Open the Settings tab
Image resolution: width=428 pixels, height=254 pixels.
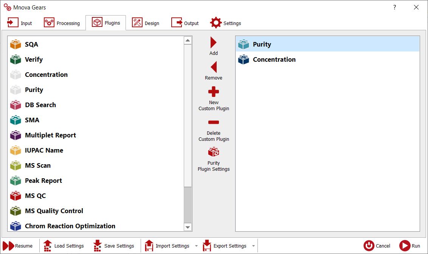coord(225,23)
